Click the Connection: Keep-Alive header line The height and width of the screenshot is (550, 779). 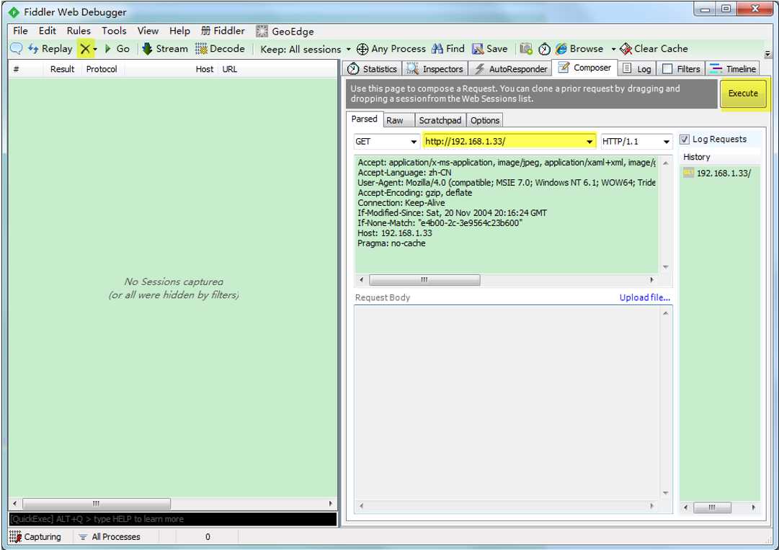point(401,203)
